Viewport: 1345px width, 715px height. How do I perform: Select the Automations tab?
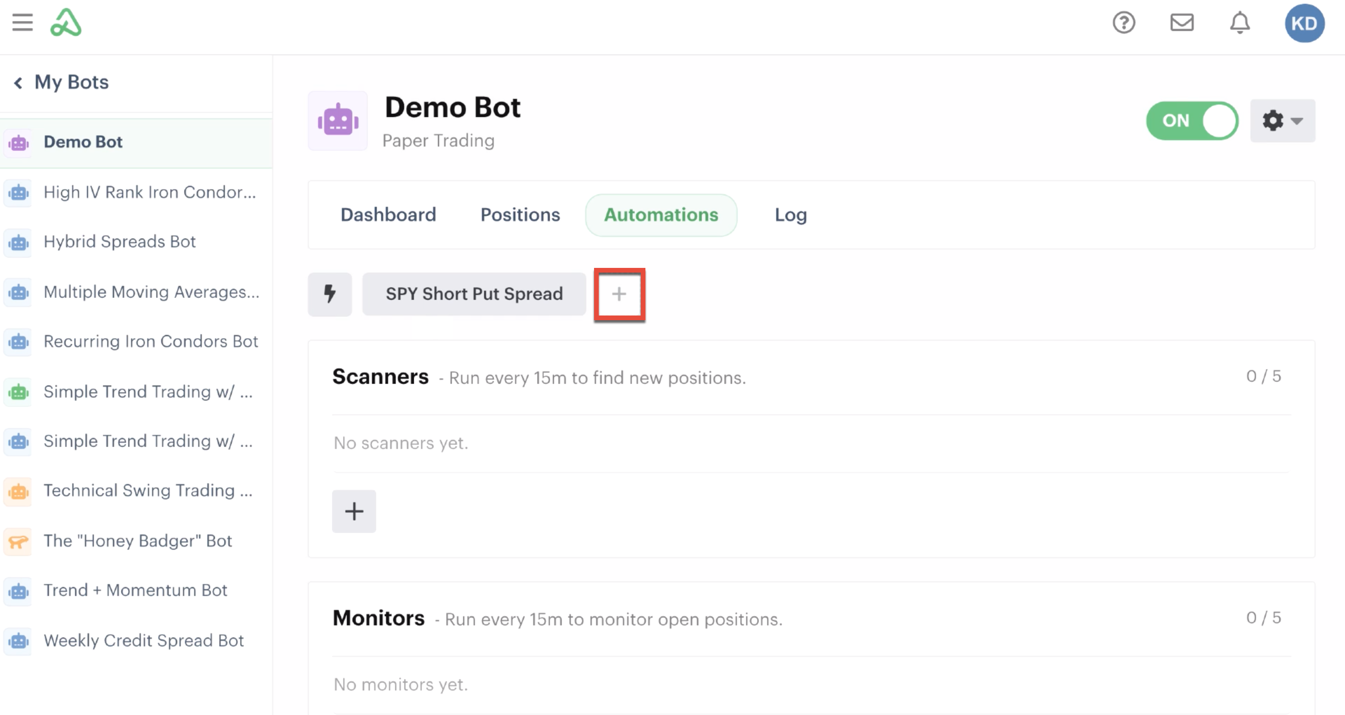pyautogui.click(x=661, y=215)
